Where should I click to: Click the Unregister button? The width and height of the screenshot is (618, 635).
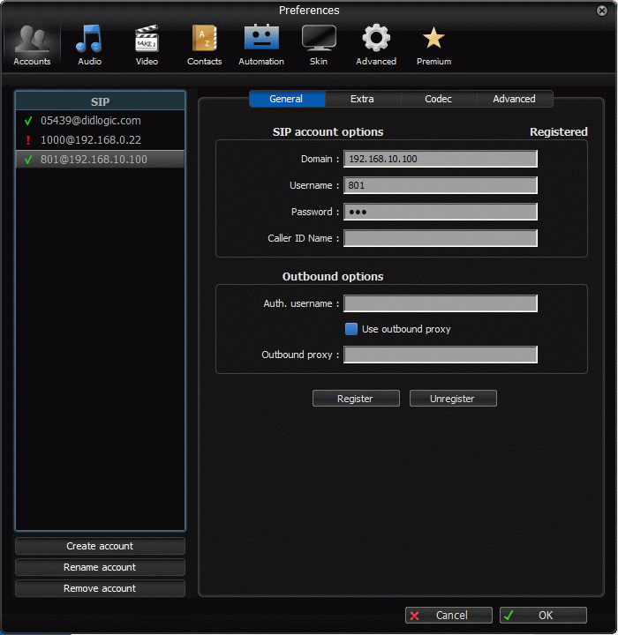click(453, 399)
